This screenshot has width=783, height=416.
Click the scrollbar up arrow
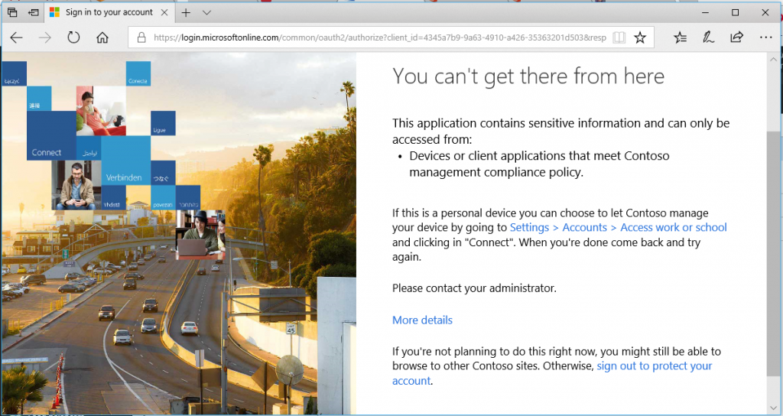[773, 60]
